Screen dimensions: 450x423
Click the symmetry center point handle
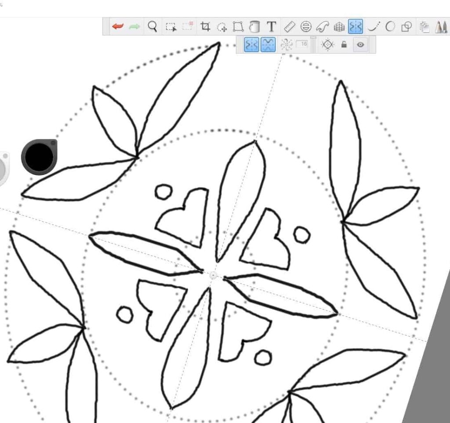(213, 276)
